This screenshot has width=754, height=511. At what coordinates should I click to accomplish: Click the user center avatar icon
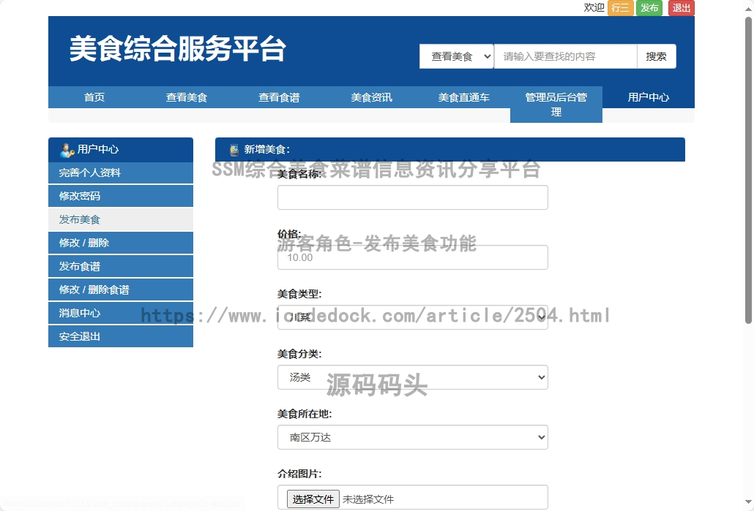coord(67,150)
